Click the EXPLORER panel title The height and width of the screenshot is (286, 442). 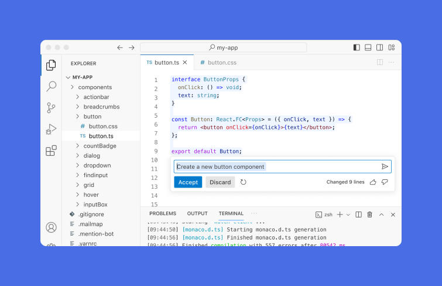pos(84,63)
